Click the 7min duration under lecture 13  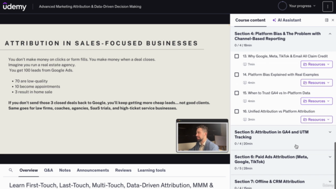point(251,64)
